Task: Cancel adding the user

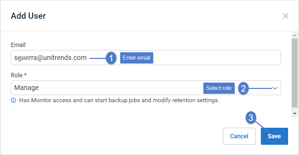Action: click(x=239, y=136)
